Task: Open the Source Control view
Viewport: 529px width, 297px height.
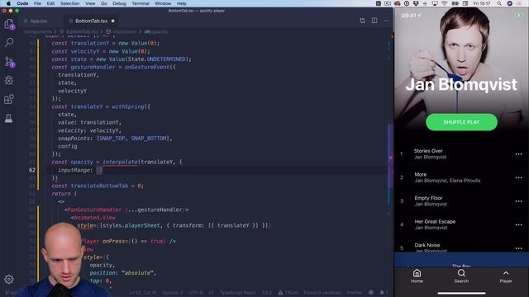Action: point(9,62)
